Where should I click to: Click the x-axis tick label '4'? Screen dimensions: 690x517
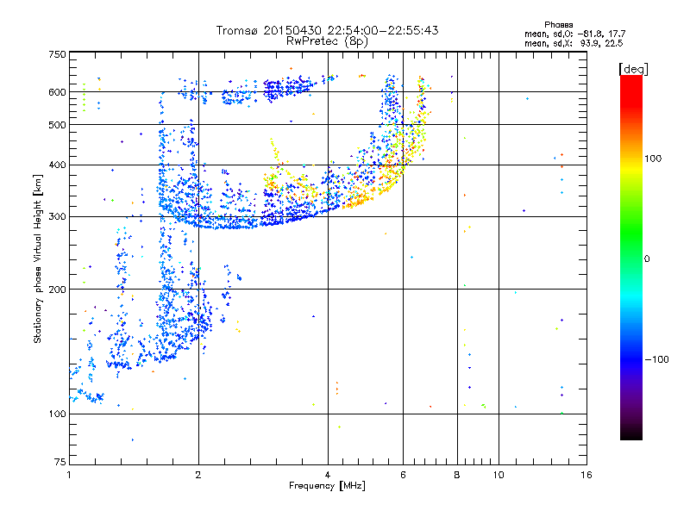point(328,475)
